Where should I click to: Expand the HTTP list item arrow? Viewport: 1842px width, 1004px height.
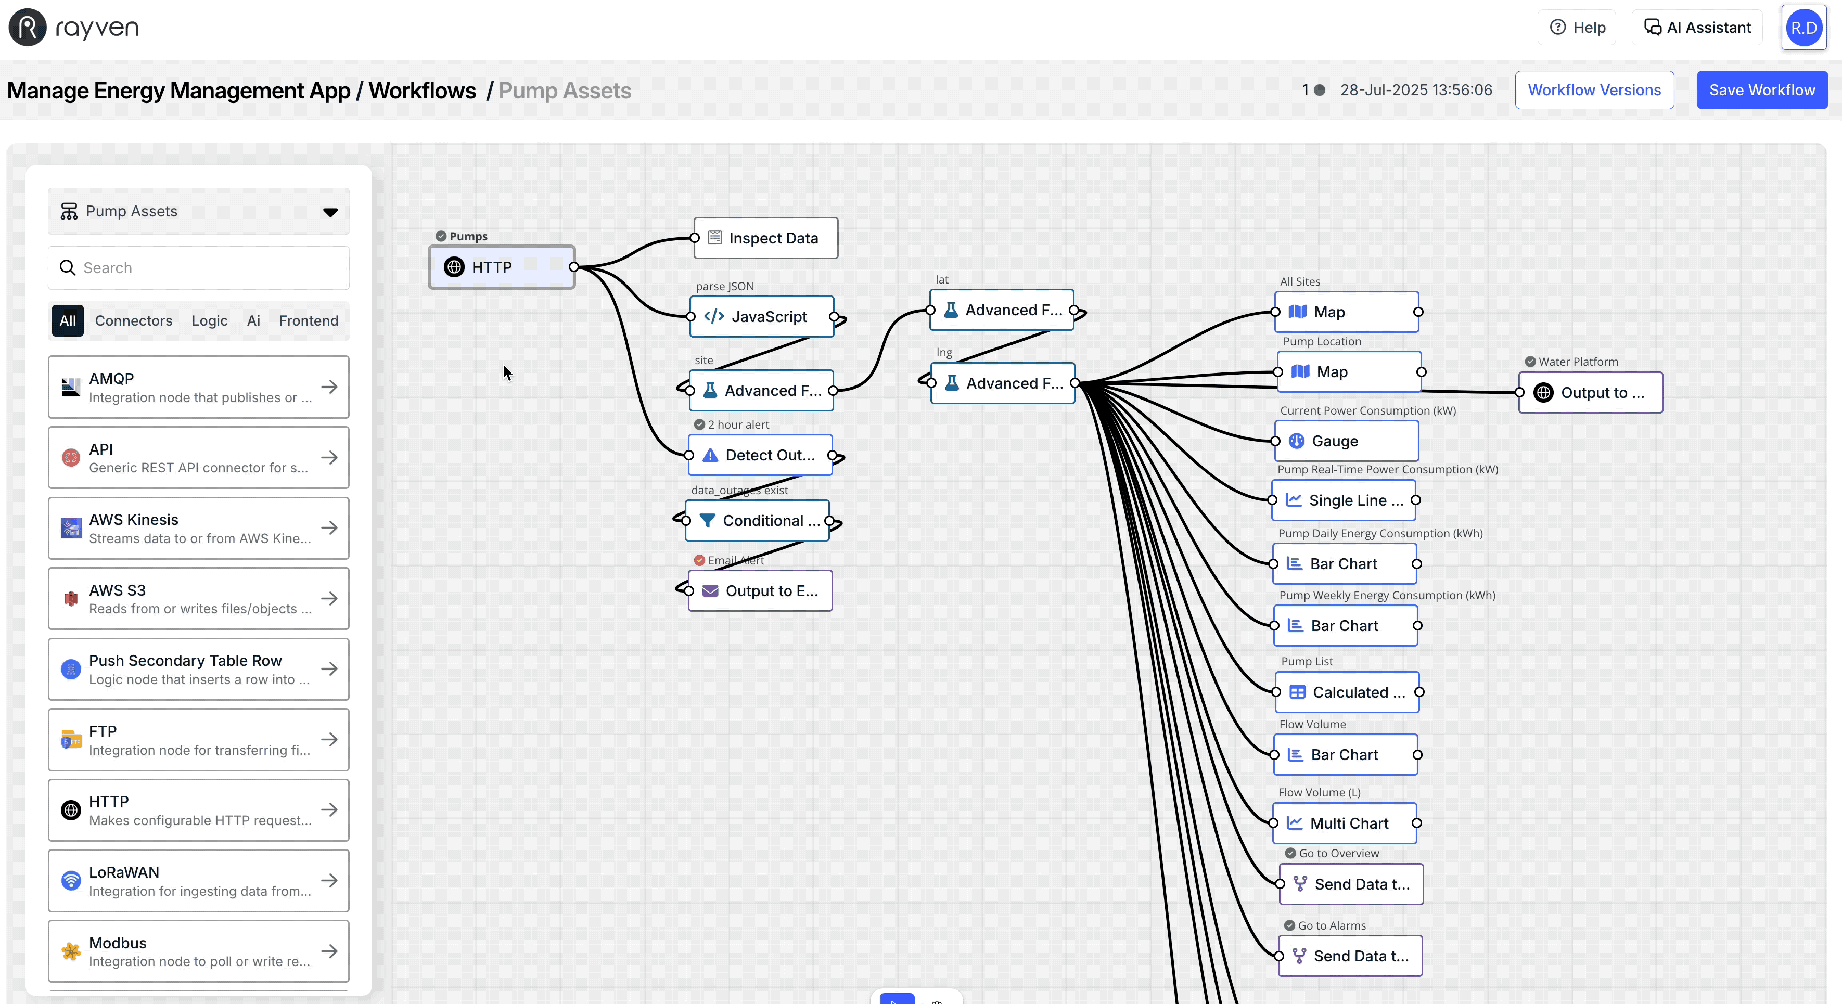click(329, 810)
